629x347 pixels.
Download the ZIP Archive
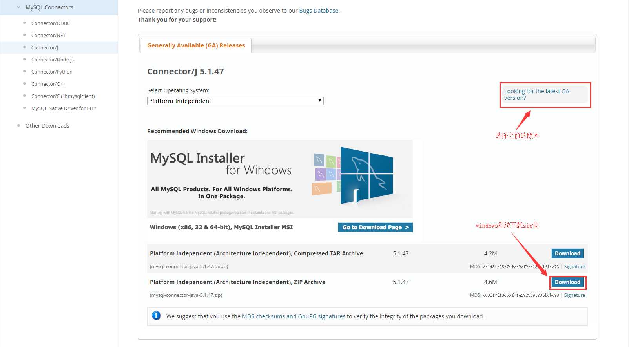[x=567, y=282]
